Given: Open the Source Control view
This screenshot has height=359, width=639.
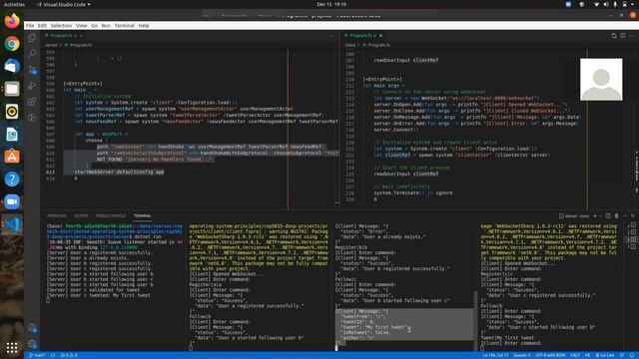Looking at the screenshot, I should (32, 70).
